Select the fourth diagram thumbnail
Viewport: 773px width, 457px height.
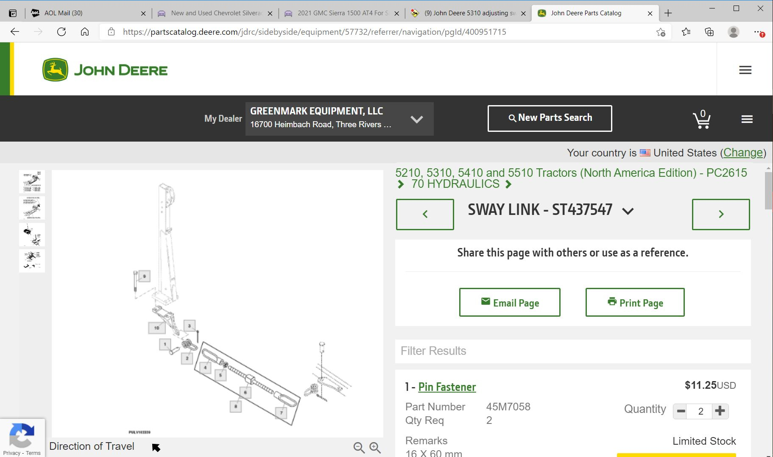tap(32, 261)
